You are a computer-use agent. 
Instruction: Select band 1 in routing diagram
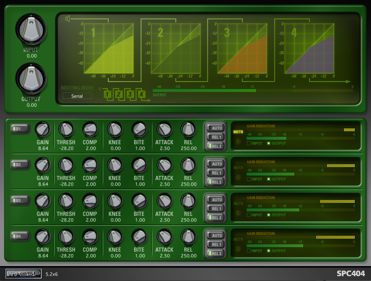[x=107, y=94]
